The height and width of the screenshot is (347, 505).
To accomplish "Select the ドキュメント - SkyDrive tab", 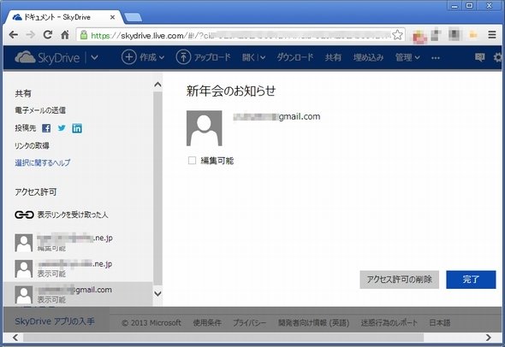I will tap(64, 17).
